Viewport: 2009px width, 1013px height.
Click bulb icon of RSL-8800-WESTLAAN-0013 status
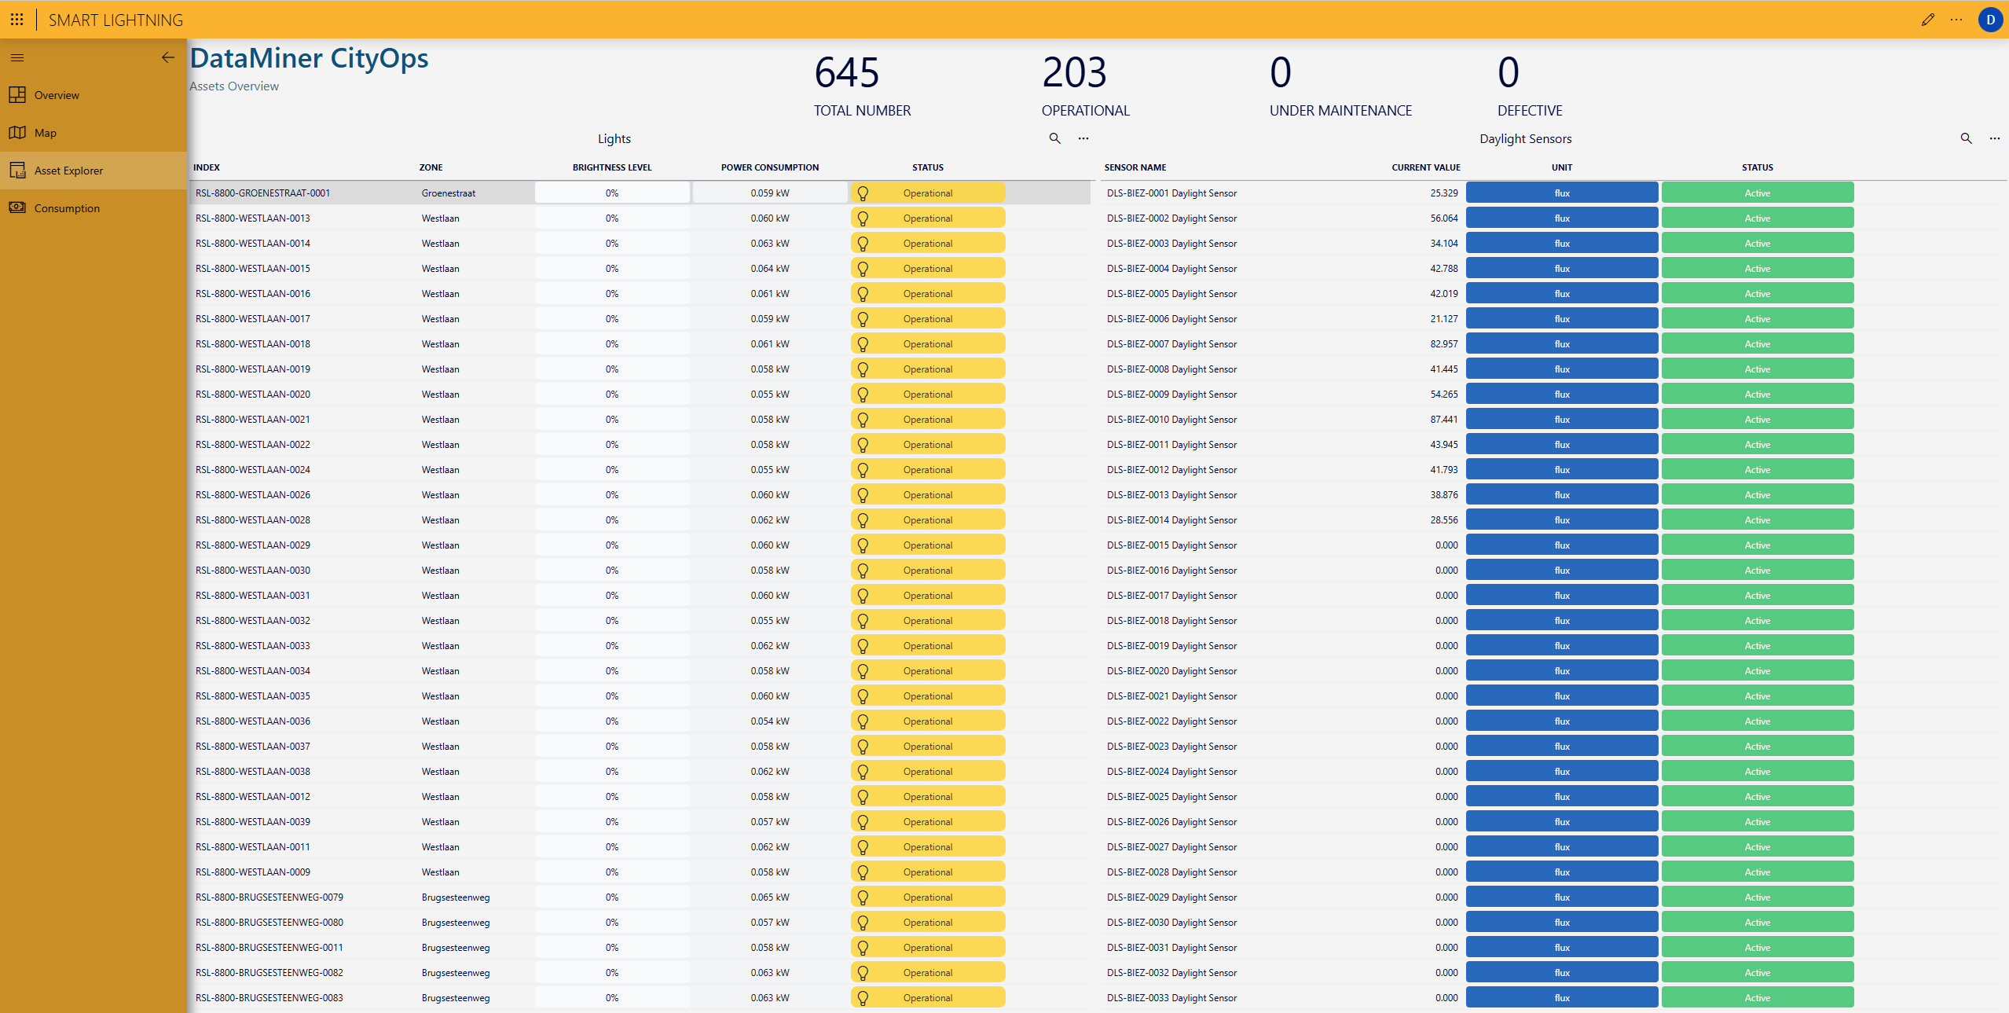coord(863,218)
